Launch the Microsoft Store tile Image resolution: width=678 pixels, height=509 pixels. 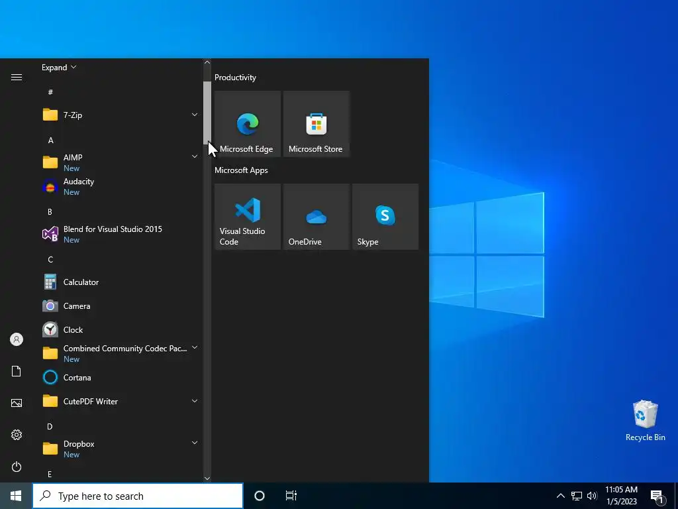point(316,124)
